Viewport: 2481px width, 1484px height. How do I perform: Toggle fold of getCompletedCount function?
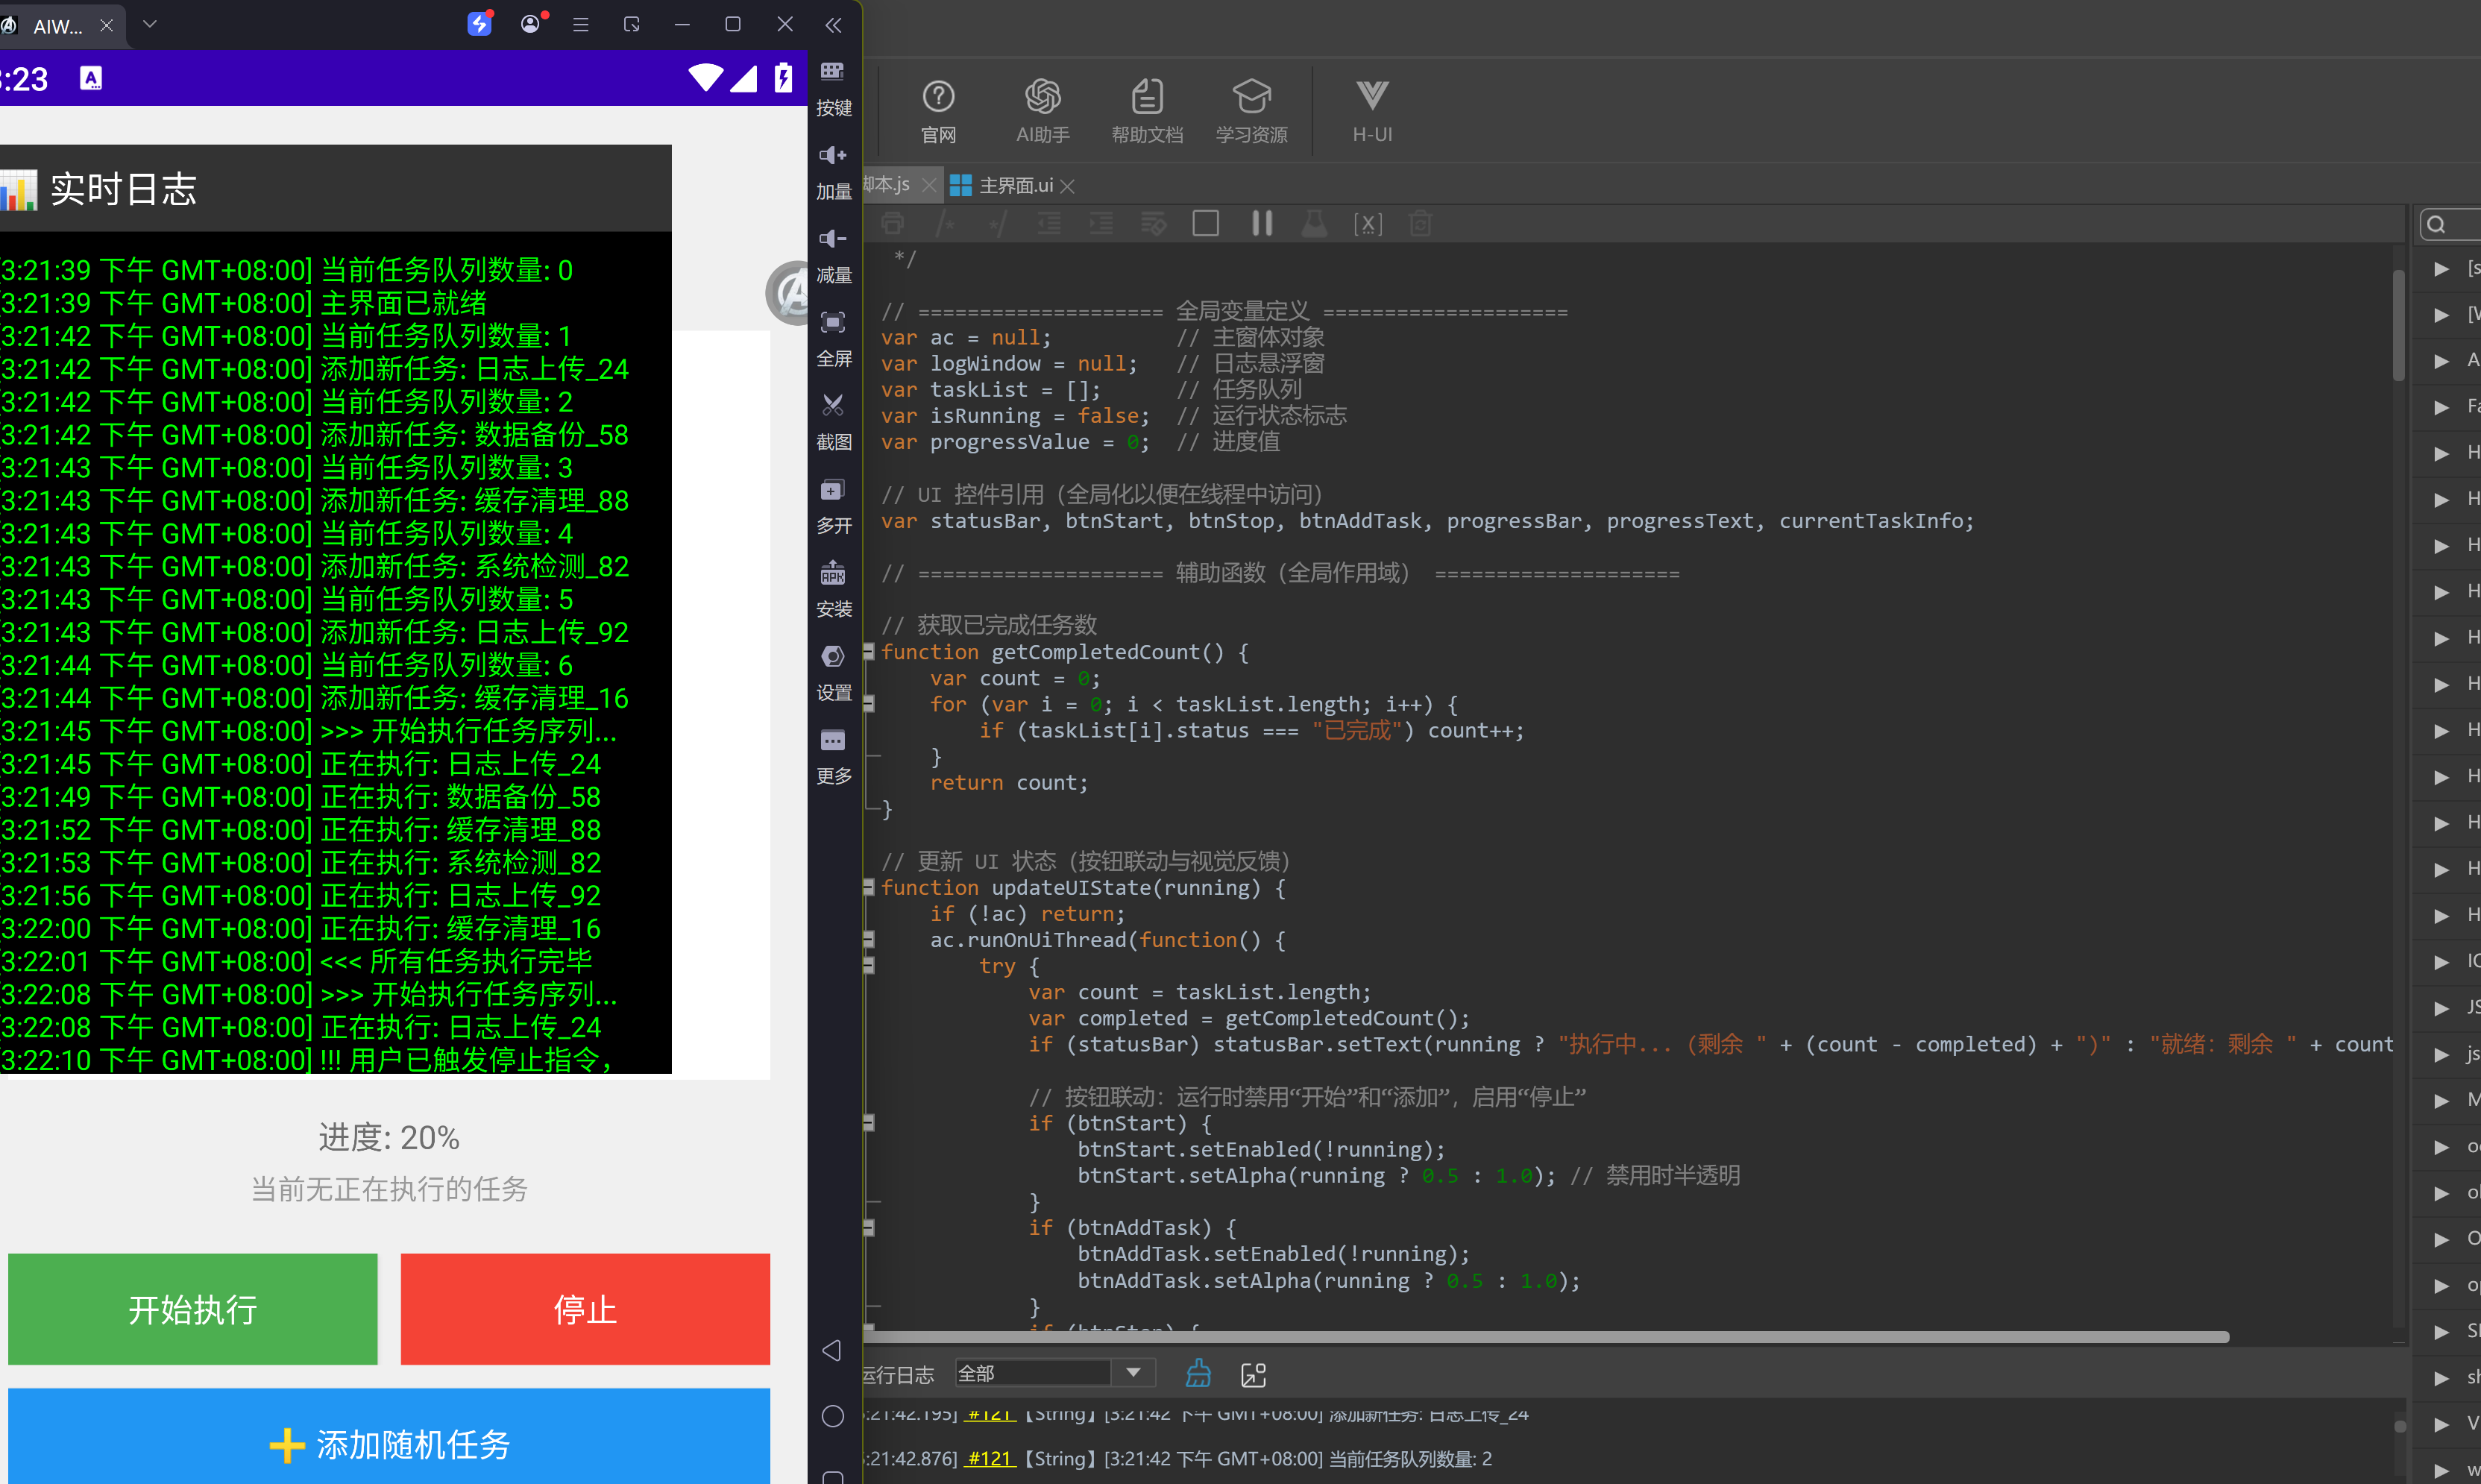coord(869,652)
